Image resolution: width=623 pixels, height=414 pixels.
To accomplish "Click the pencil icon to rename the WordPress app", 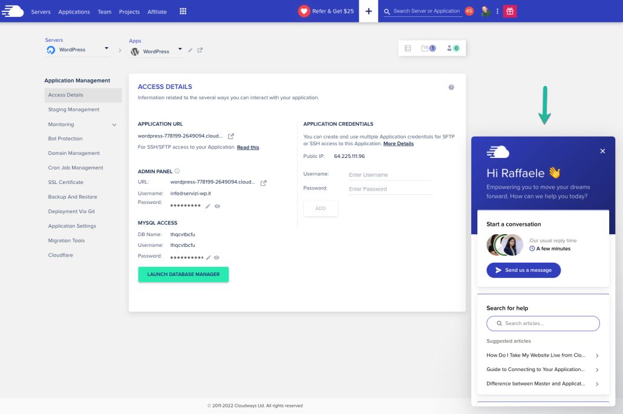I will pos(190,51).
